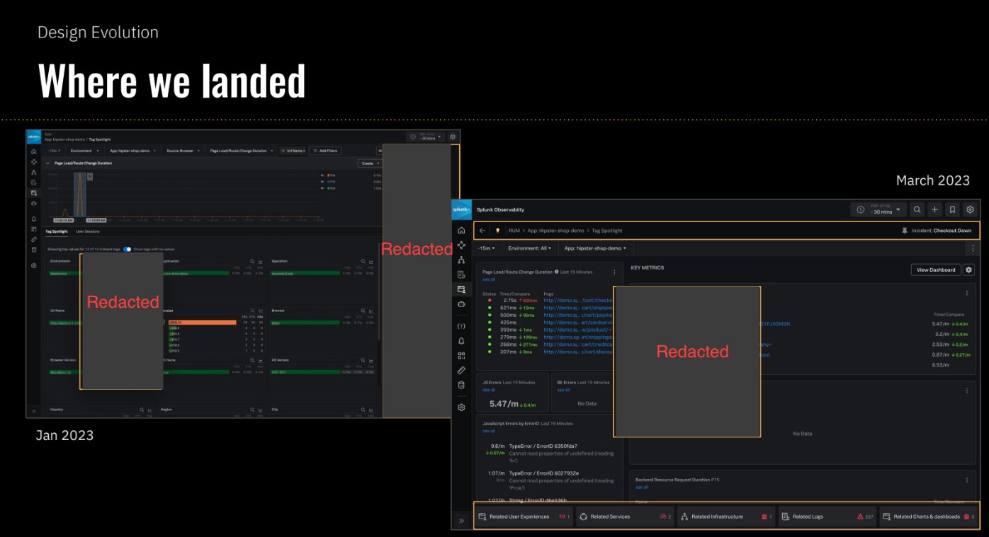Open gear icon in Jan 2023 screenshot header
Viewport: 989px width, 537px height.
[453, 137]
